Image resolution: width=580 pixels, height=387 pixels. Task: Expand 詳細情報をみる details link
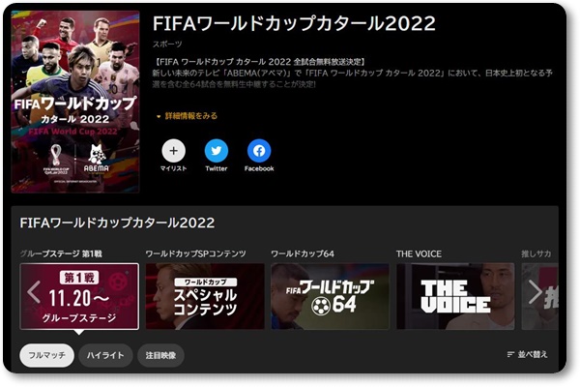[187, 116]
